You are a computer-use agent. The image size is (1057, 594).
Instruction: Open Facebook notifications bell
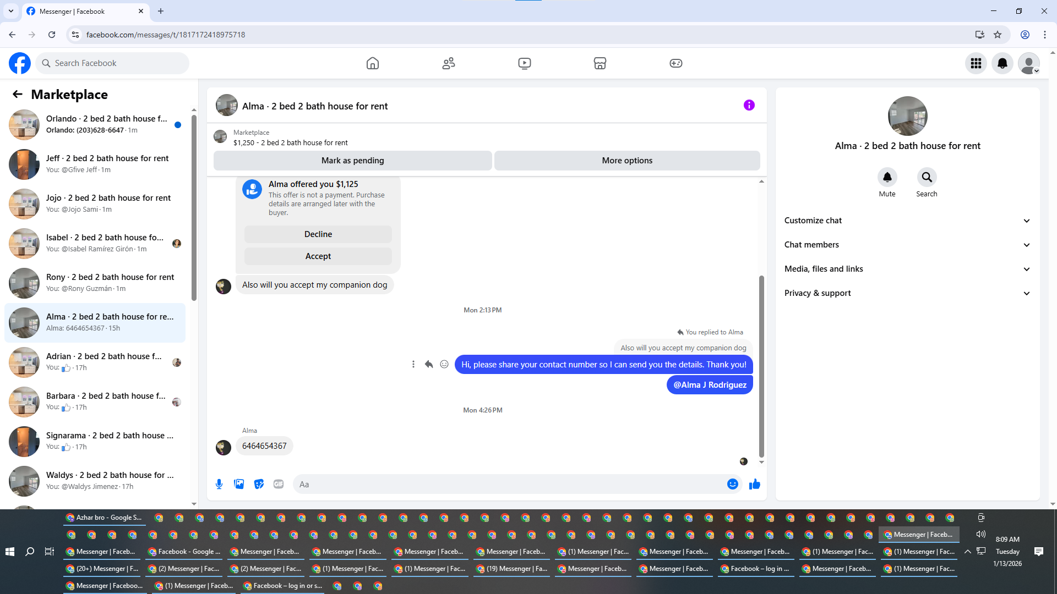coord(1002,63)
